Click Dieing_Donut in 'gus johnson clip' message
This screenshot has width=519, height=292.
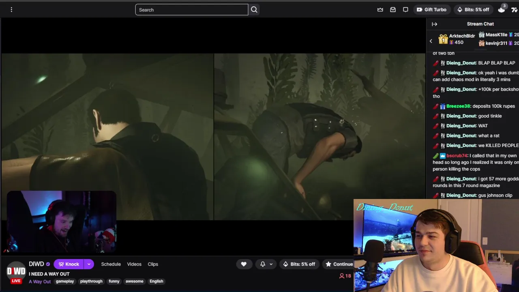coord(461,195)
